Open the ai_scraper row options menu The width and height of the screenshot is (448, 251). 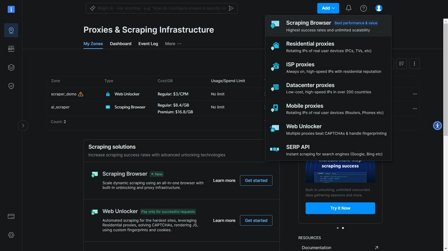point(414,108)
